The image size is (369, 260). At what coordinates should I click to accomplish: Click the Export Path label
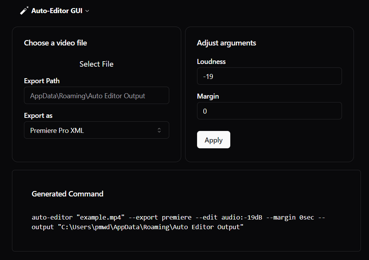[42, 81]
